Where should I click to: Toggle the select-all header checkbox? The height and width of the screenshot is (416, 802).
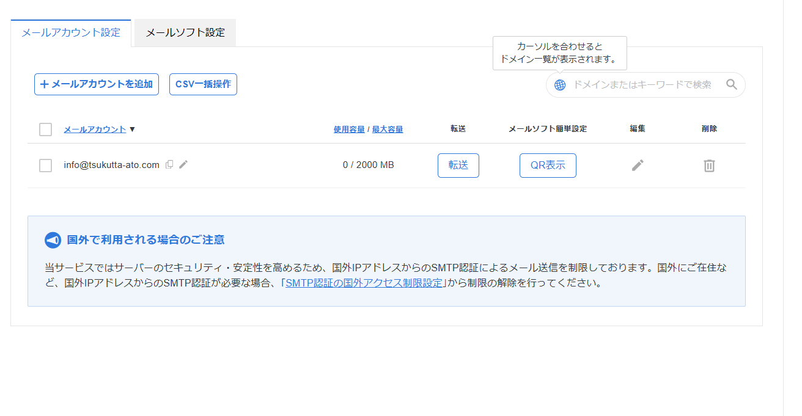pos(45,130)
